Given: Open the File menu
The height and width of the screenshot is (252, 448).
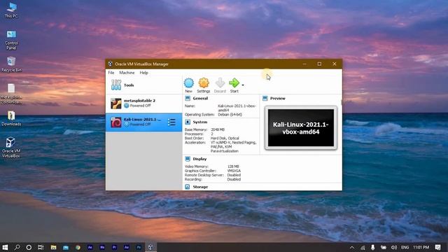Looking at the screenshot, I should tap(111, 73).
